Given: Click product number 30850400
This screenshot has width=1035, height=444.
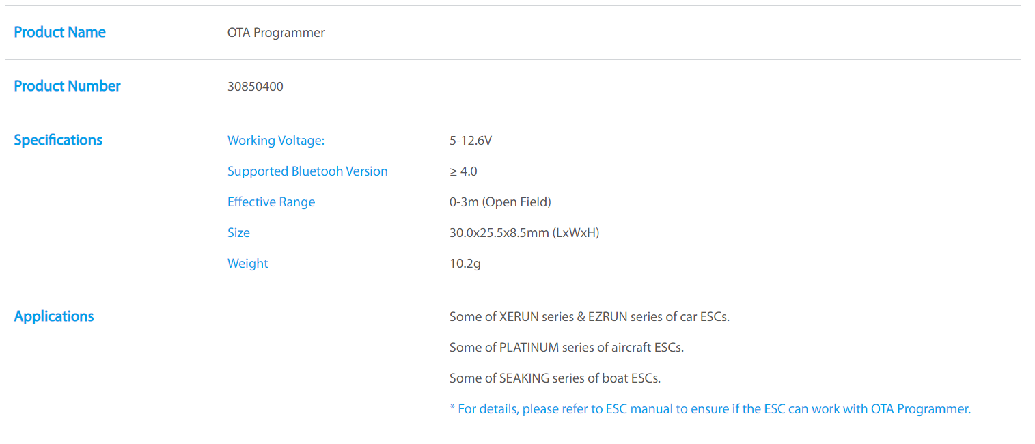Looking at the screenshot, I should (255, 87).
